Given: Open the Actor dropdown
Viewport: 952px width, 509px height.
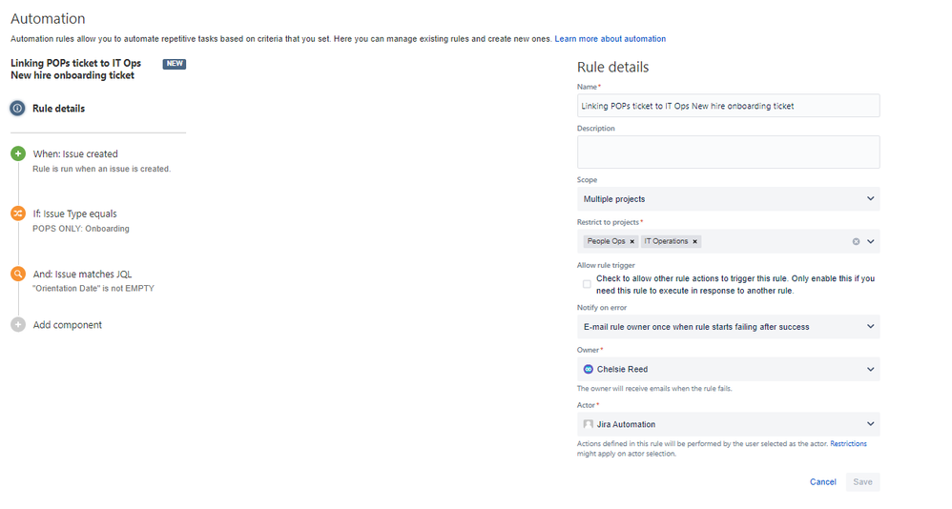Looking at the screenshot, I should (728, 424).
